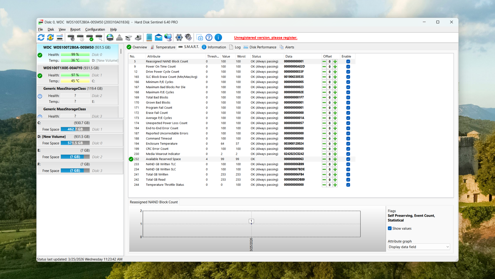The height and width of the screenshot is (279, 495).
Task: Toggle Enable checkbox for Grown Bad Blocks
Action: 348,102
